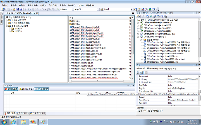Open Solution Explorer from the main toolbar icon
The width and height of the screenshot is (201, 125).
[x=135, y=9]
